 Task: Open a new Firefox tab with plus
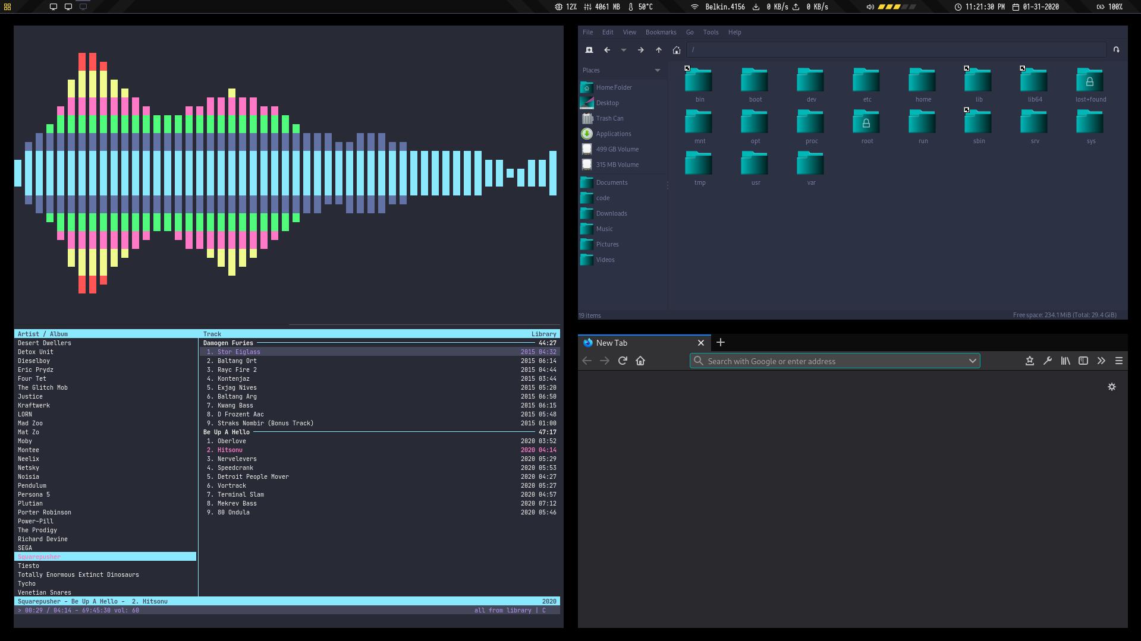click(x=721, y=342)
